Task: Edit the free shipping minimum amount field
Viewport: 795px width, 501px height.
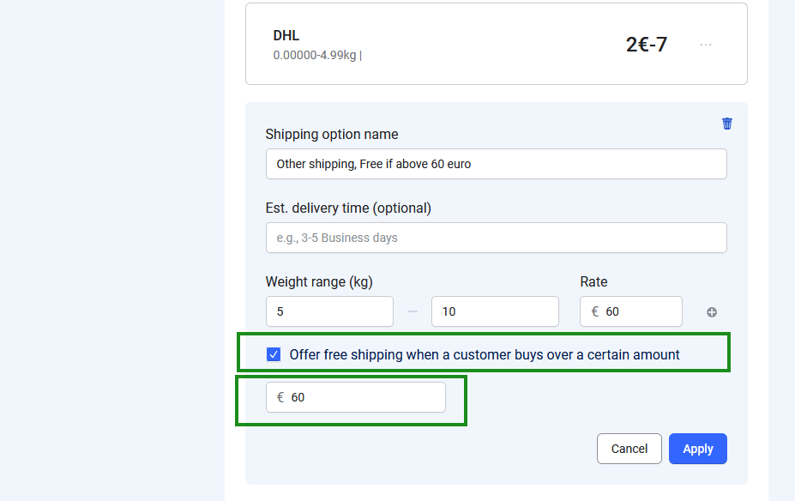Action: point(364,397)
